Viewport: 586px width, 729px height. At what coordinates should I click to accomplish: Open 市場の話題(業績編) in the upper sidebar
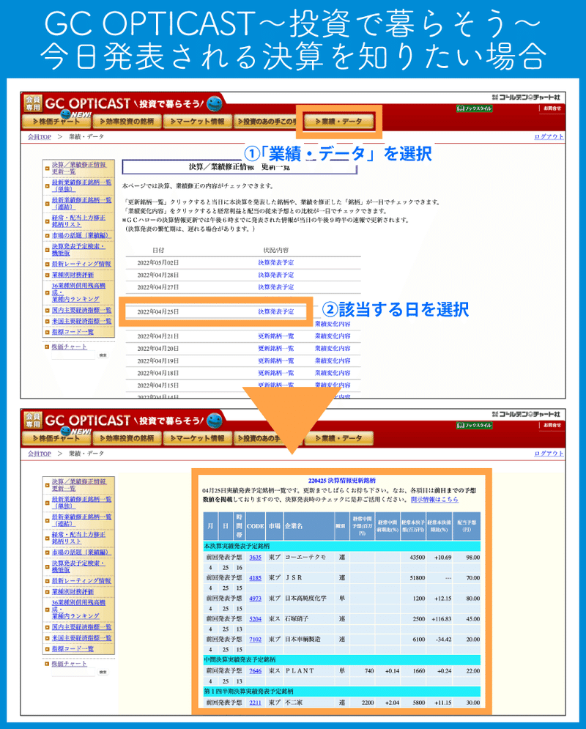(x=81, y=235)
